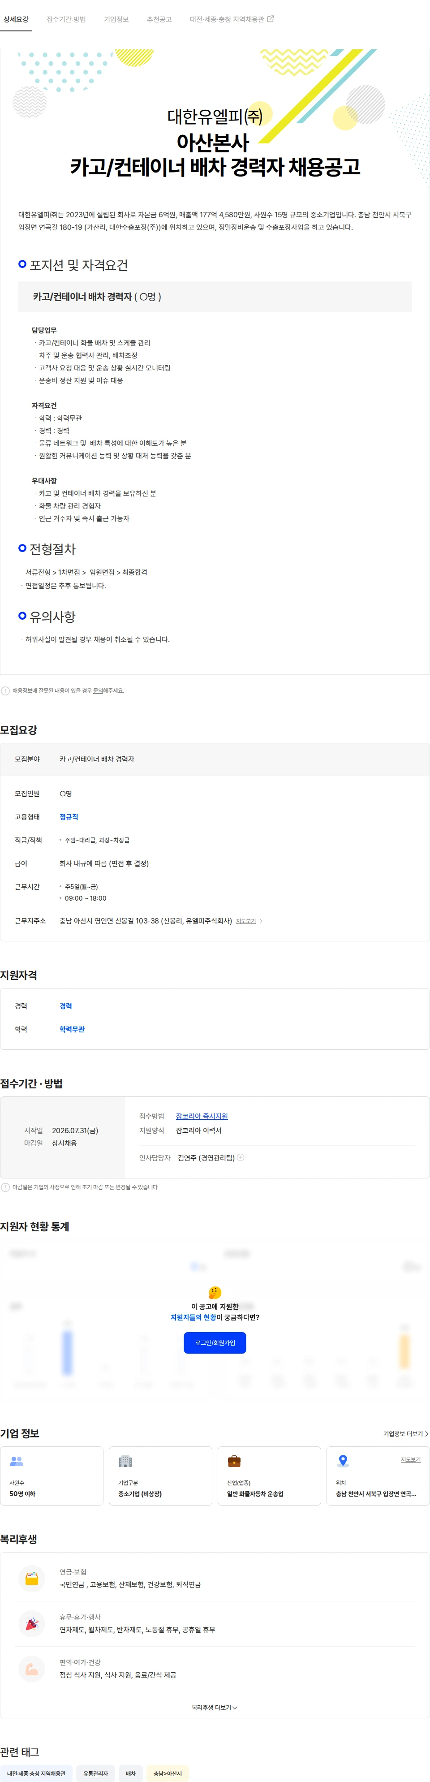The image size is (430, 1782).
Task: Open 잡코리아 즉시지원 link
Action: pos(202,1116)
